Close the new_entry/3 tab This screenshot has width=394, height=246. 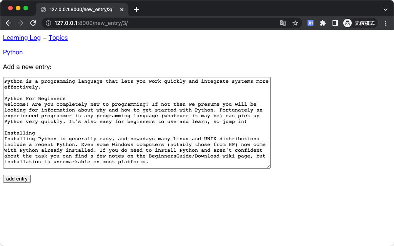tap(121, 10)
